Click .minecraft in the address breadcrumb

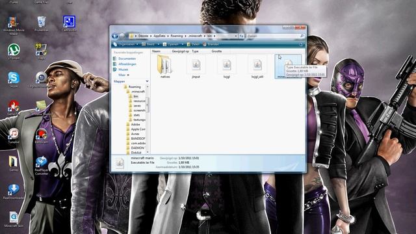coord(195,36)
